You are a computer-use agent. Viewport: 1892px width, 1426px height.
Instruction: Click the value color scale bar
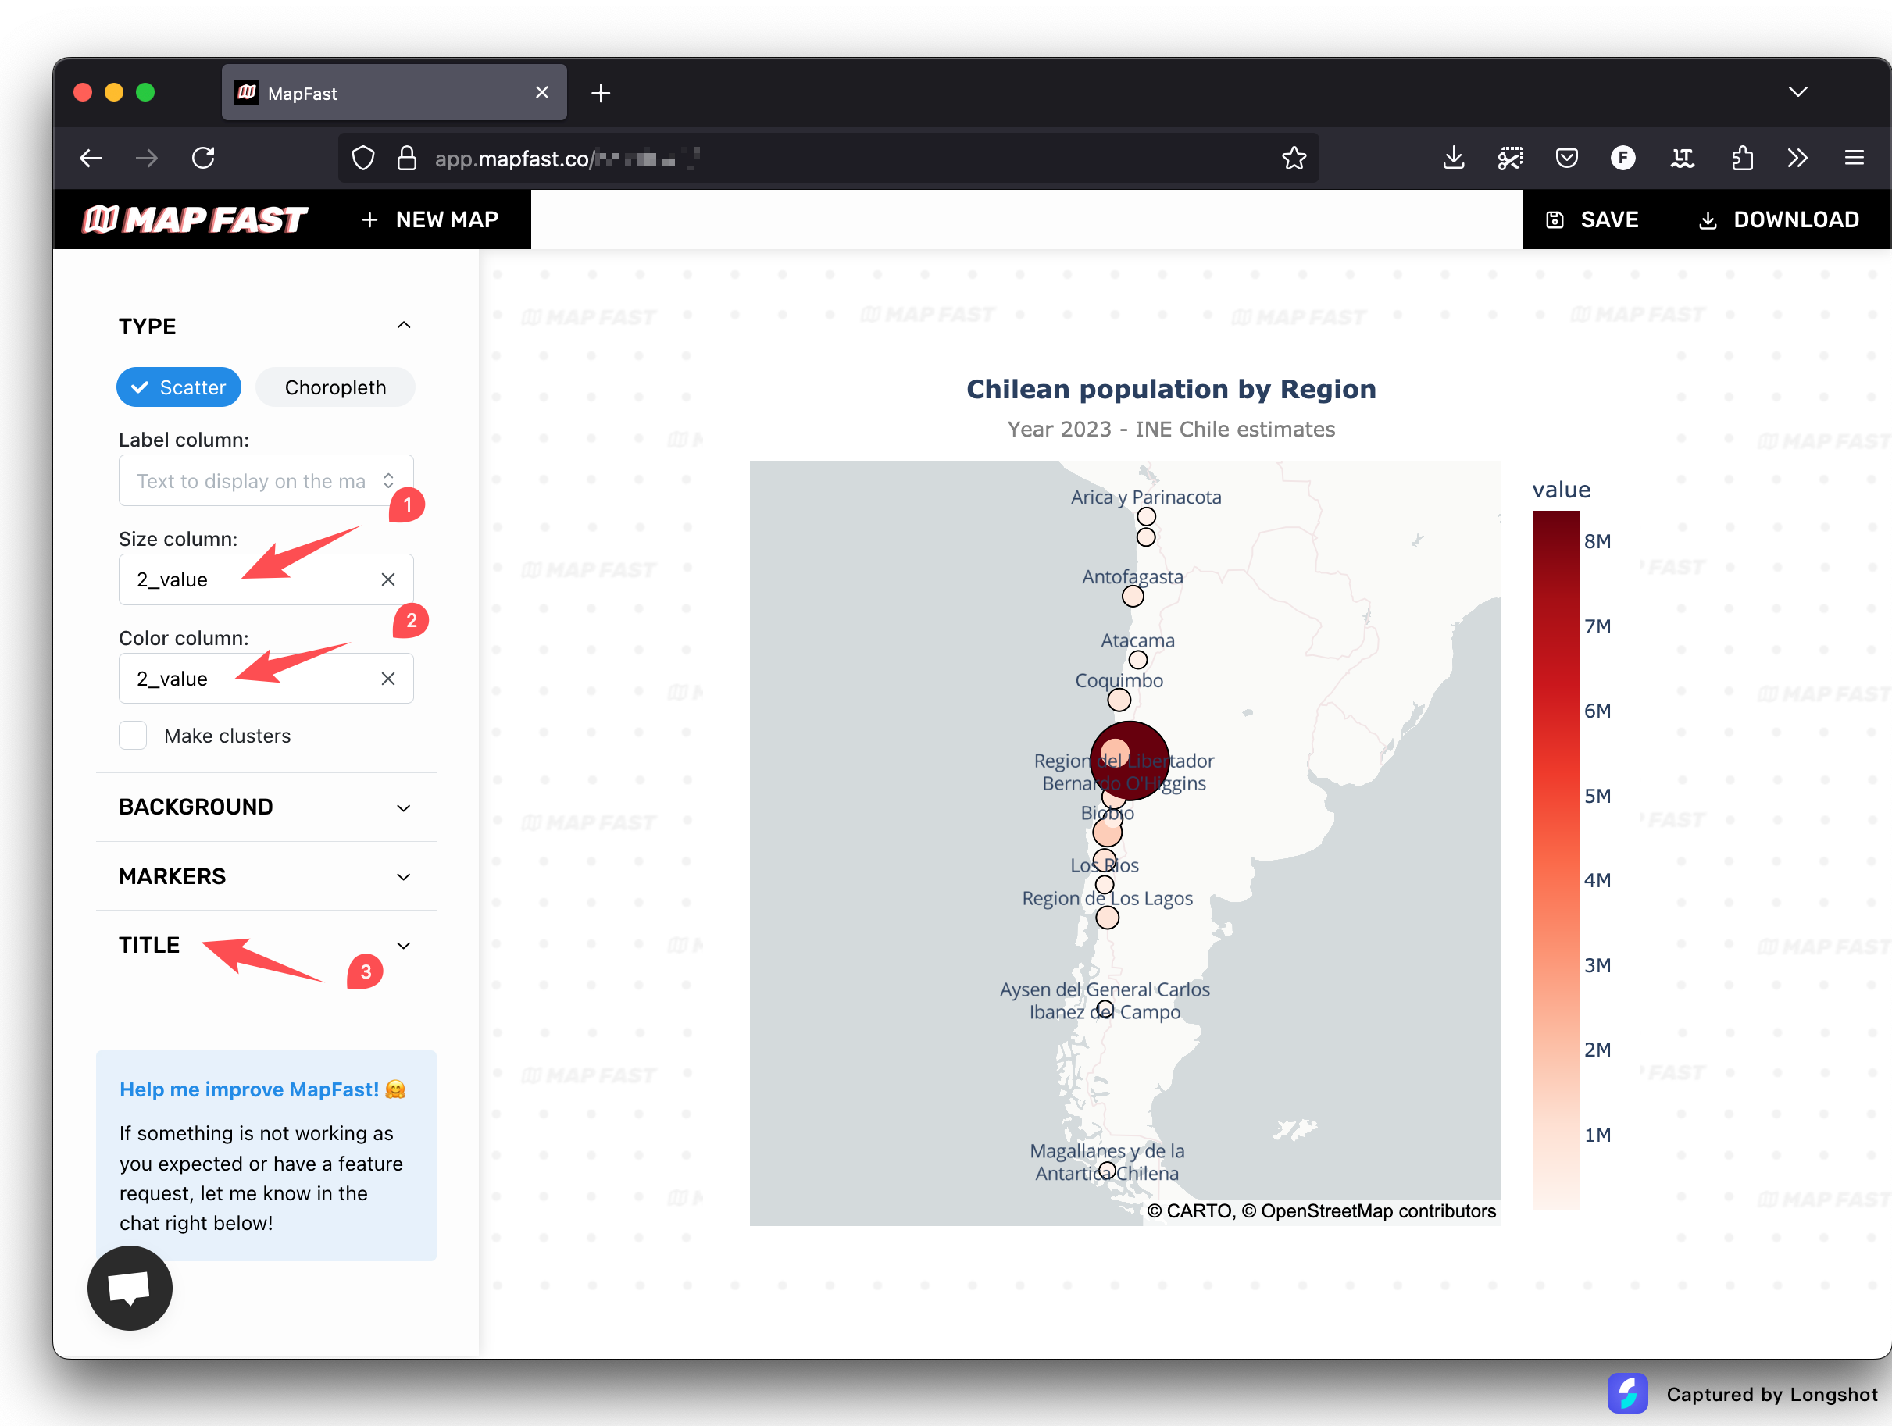coord(1555,860)
